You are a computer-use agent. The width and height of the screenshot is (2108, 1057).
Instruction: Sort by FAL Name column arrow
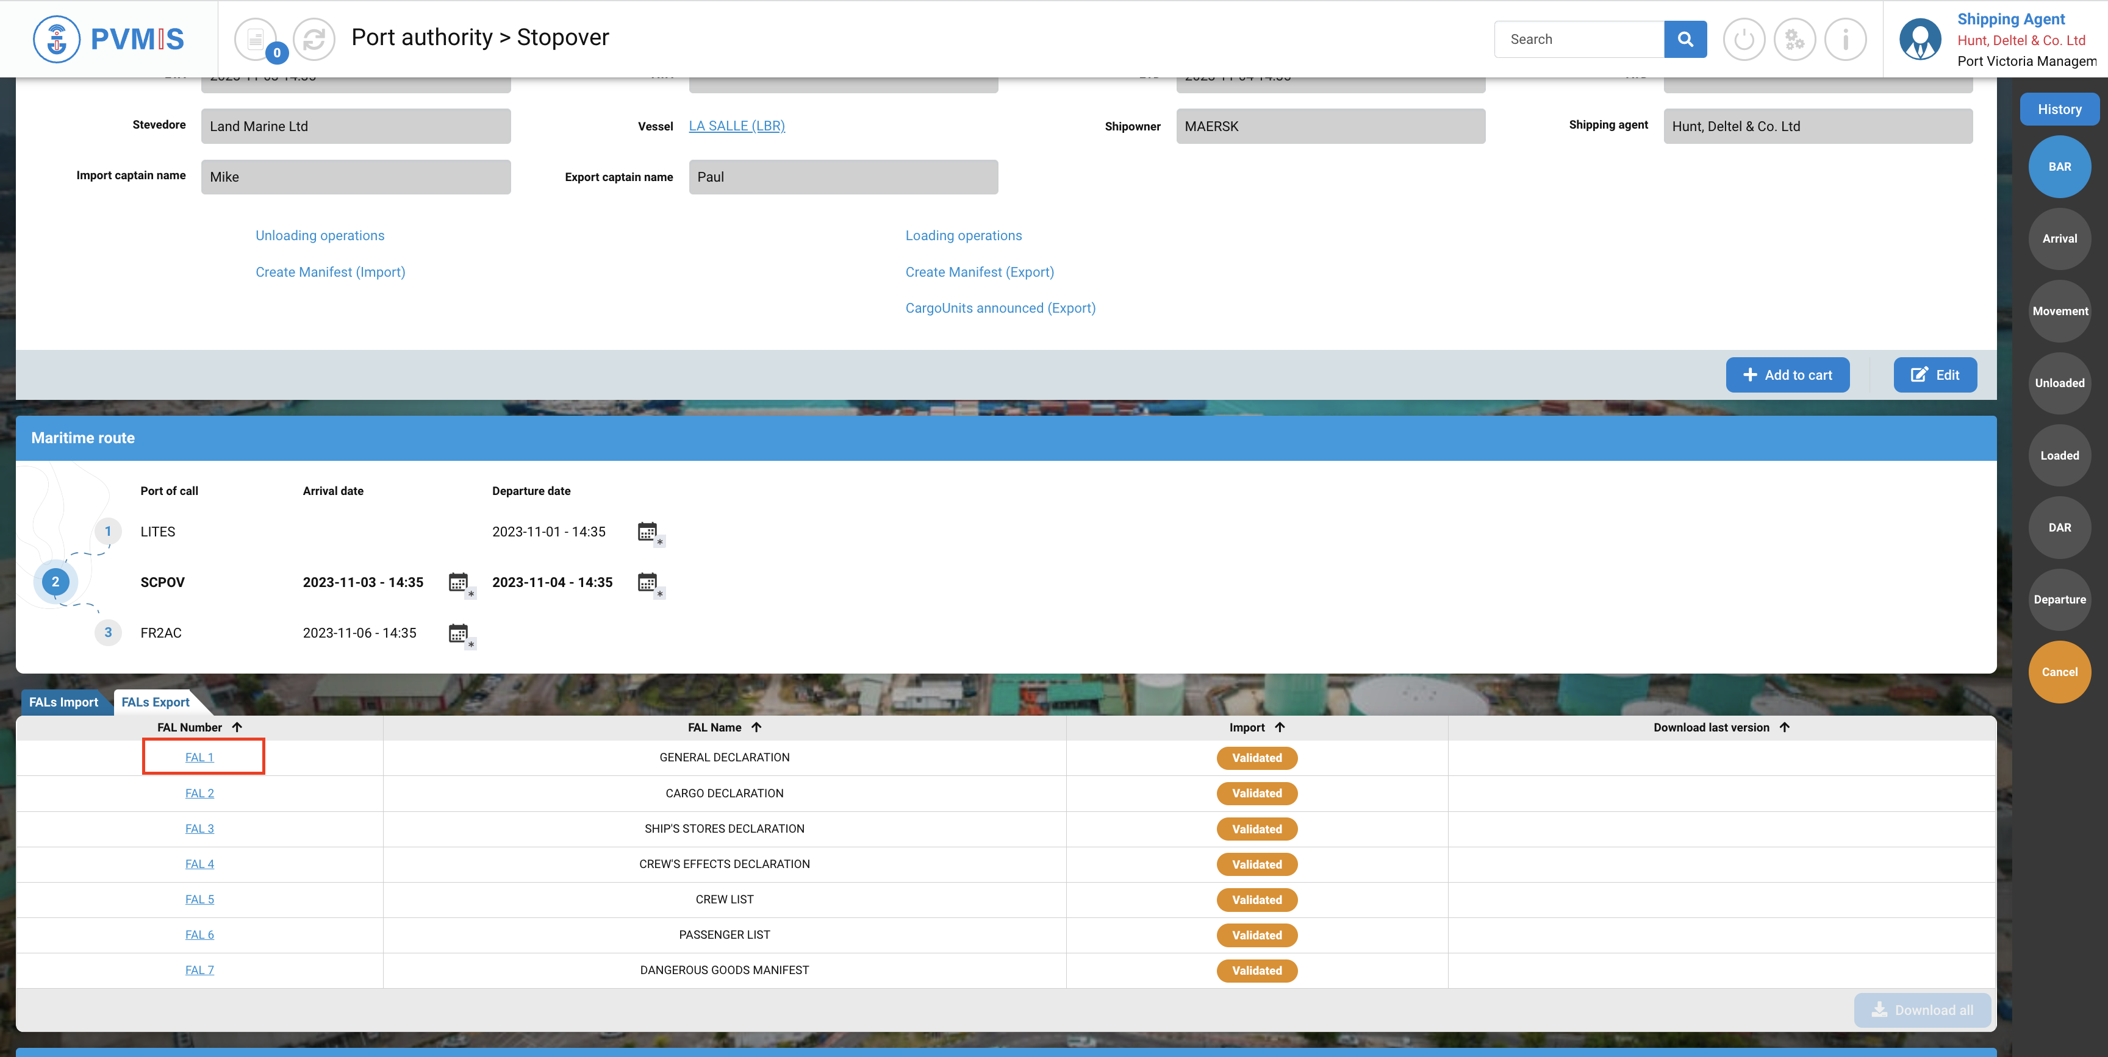pos(757,727)
